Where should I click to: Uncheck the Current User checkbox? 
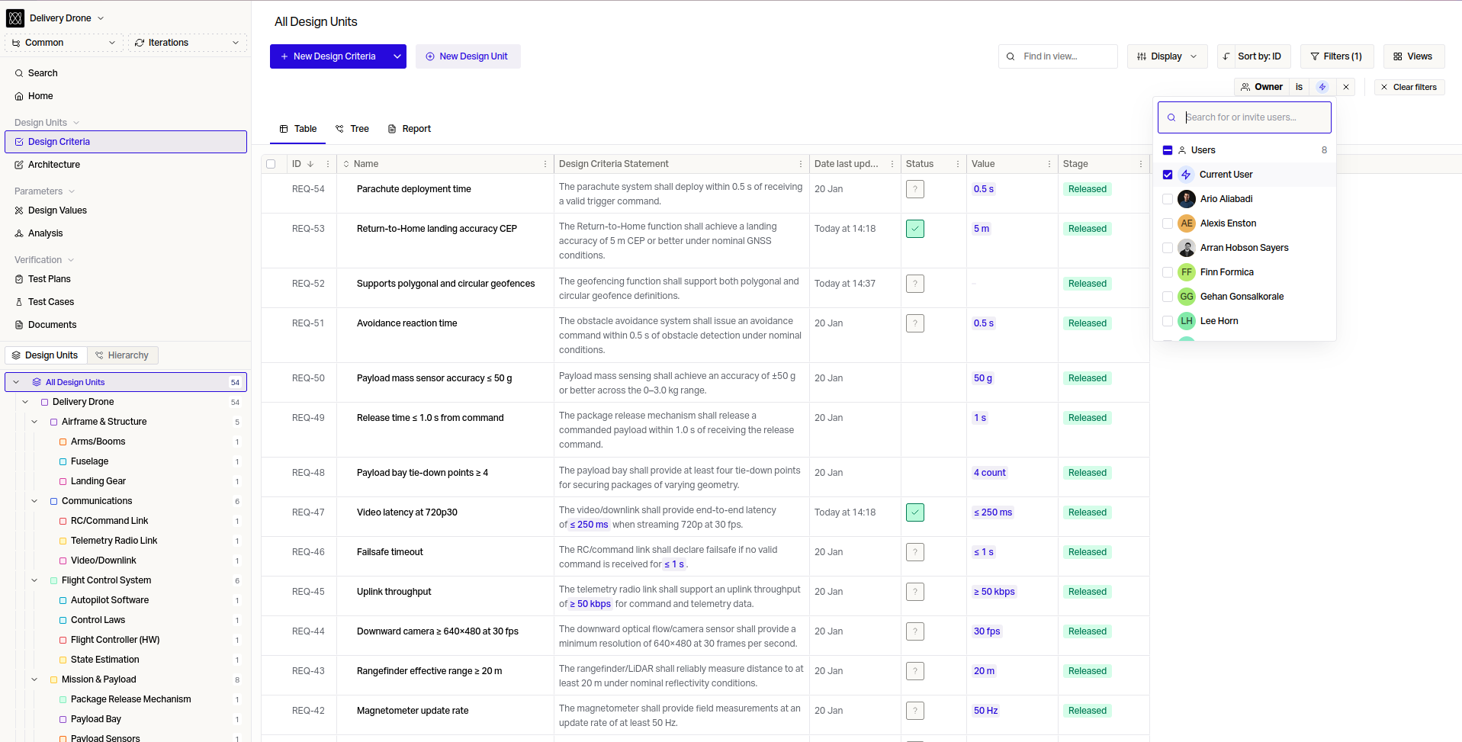click(x=1168, y=175)
